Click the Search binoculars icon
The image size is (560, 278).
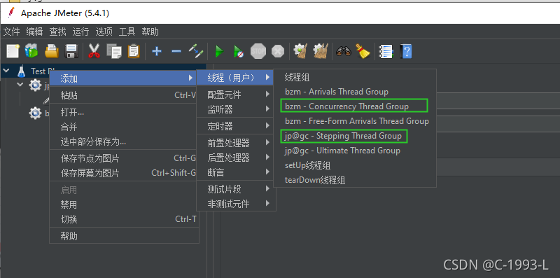point(344,52)
